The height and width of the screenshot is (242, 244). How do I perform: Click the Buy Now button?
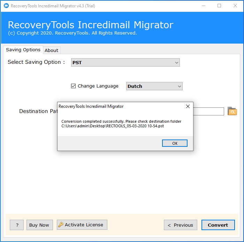point(40,225)
